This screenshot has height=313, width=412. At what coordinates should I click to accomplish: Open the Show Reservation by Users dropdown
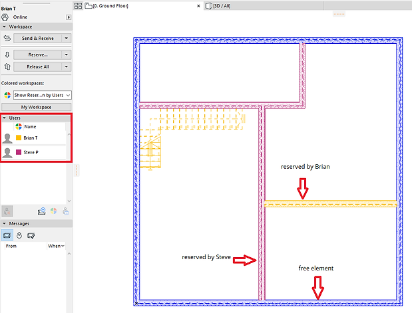coord(43,95)
